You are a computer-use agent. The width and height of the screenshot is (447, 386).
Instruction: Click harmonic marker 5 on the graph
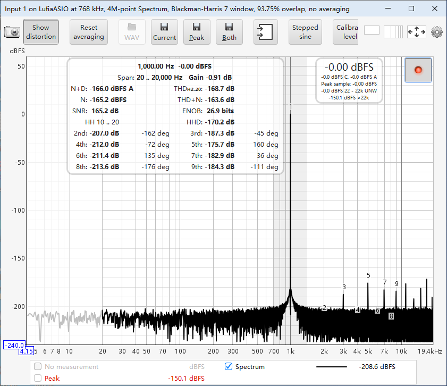tap(368, 275)
